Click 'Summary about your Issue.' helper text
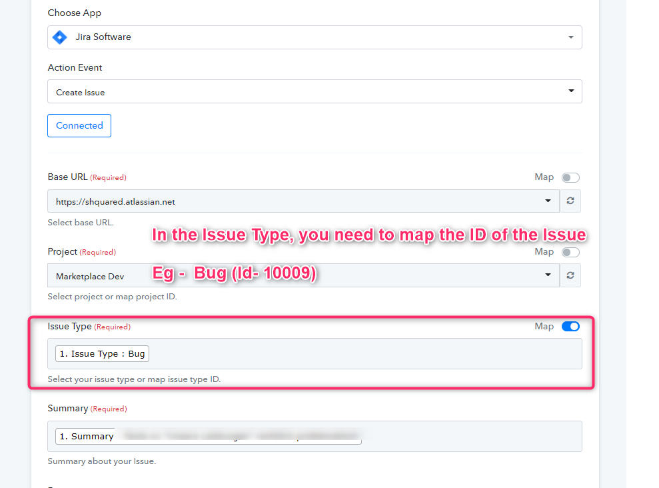The image size is (659, 488). [x=102, y=461]
